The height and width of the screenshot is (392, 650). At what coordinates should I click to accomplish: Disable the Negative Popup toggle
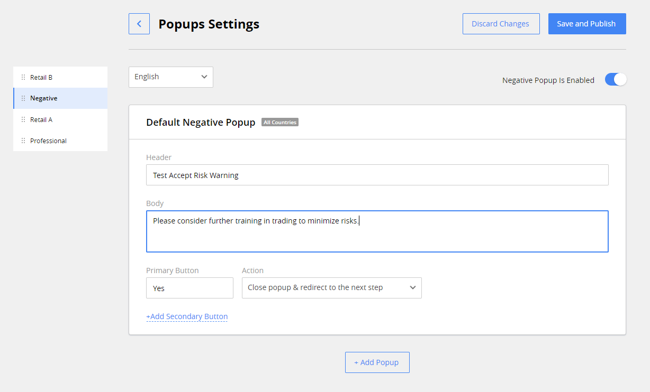coord(615,79)
